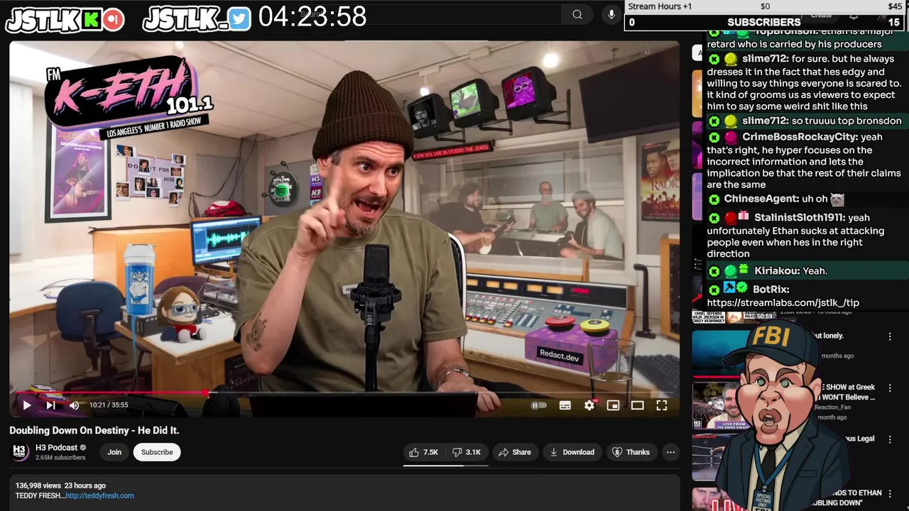Click the 'Stream Hours +1' goal label
Image resolution: width=909 pixels, height=511 pixels.
(660, 6)
